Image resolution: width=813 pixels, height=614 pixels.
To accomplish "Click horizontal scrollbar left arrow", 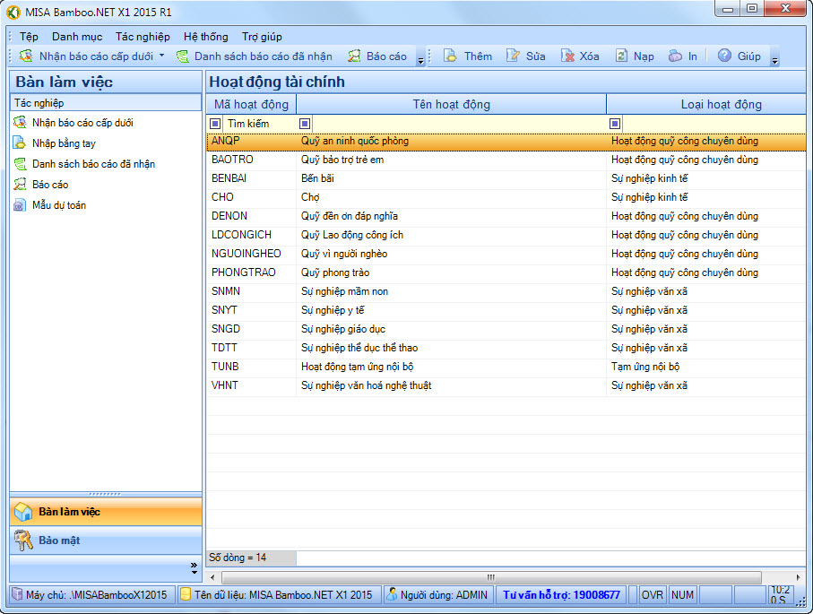I will click(x=212, y=577).
